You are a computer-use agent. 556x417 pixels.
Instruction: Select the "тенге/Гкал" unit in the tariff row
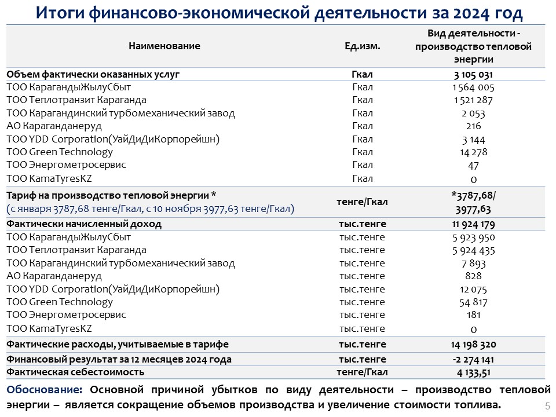[362, 202]
